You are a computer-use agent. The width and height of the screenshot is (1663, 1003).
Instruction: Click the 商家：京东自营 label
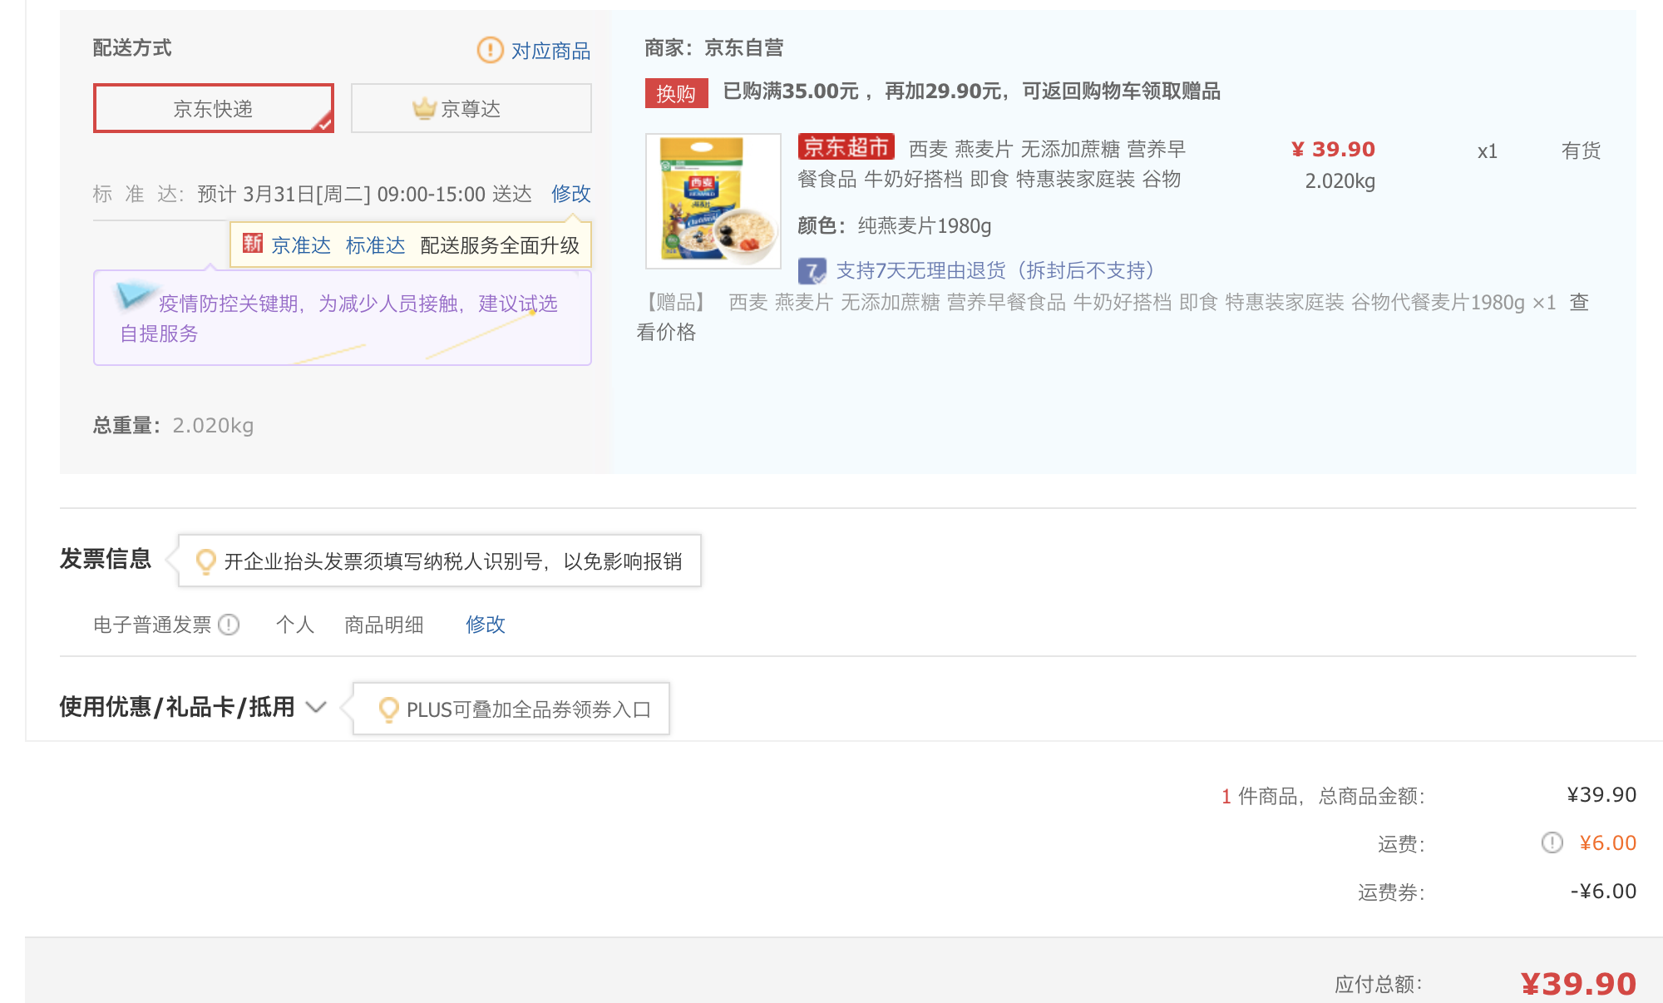click(x=714, y=48)
